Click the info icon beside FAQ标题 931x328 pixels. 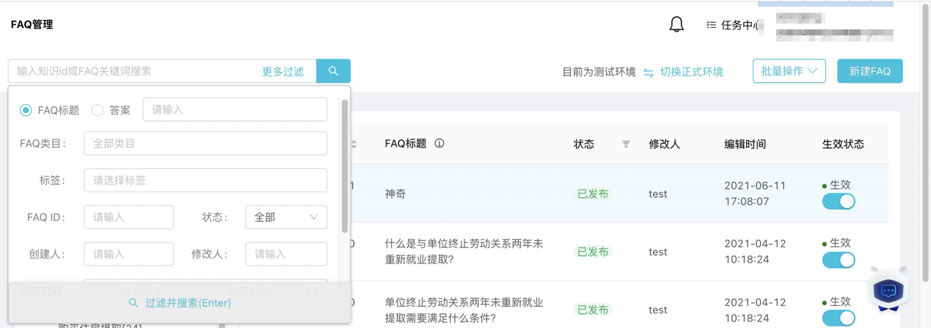439,144
